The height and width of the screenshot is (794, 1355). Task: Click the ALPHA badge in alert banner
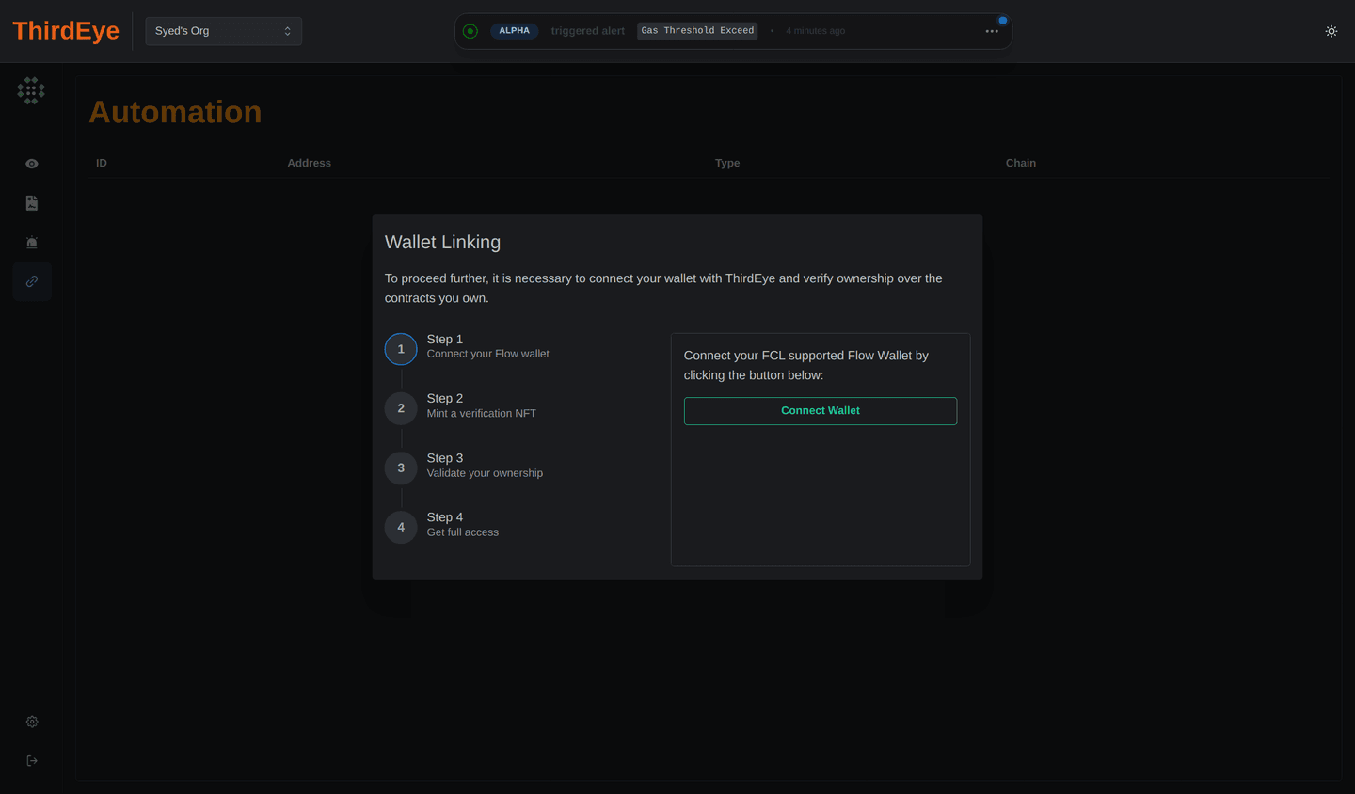[x=514, y=31]
